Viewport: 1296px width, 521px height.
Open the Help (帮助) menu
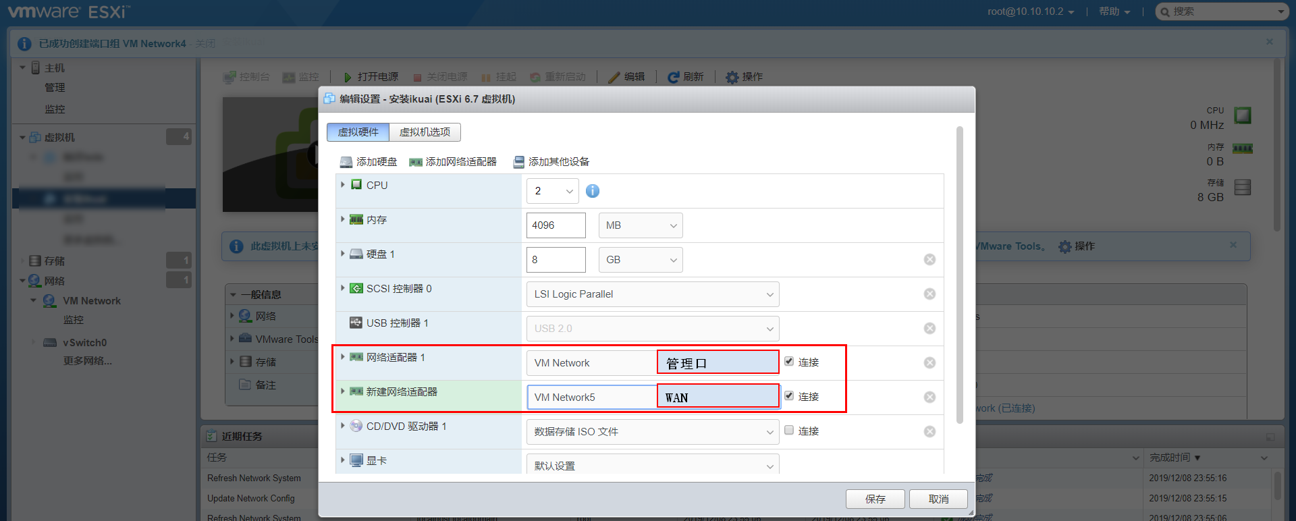click(x=1114, y=11)
